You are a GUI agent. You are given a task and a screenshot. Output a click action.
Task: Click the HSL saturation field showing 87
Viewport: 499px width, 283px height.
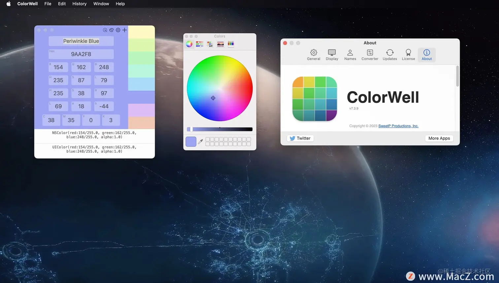click(x=81, y=80)
